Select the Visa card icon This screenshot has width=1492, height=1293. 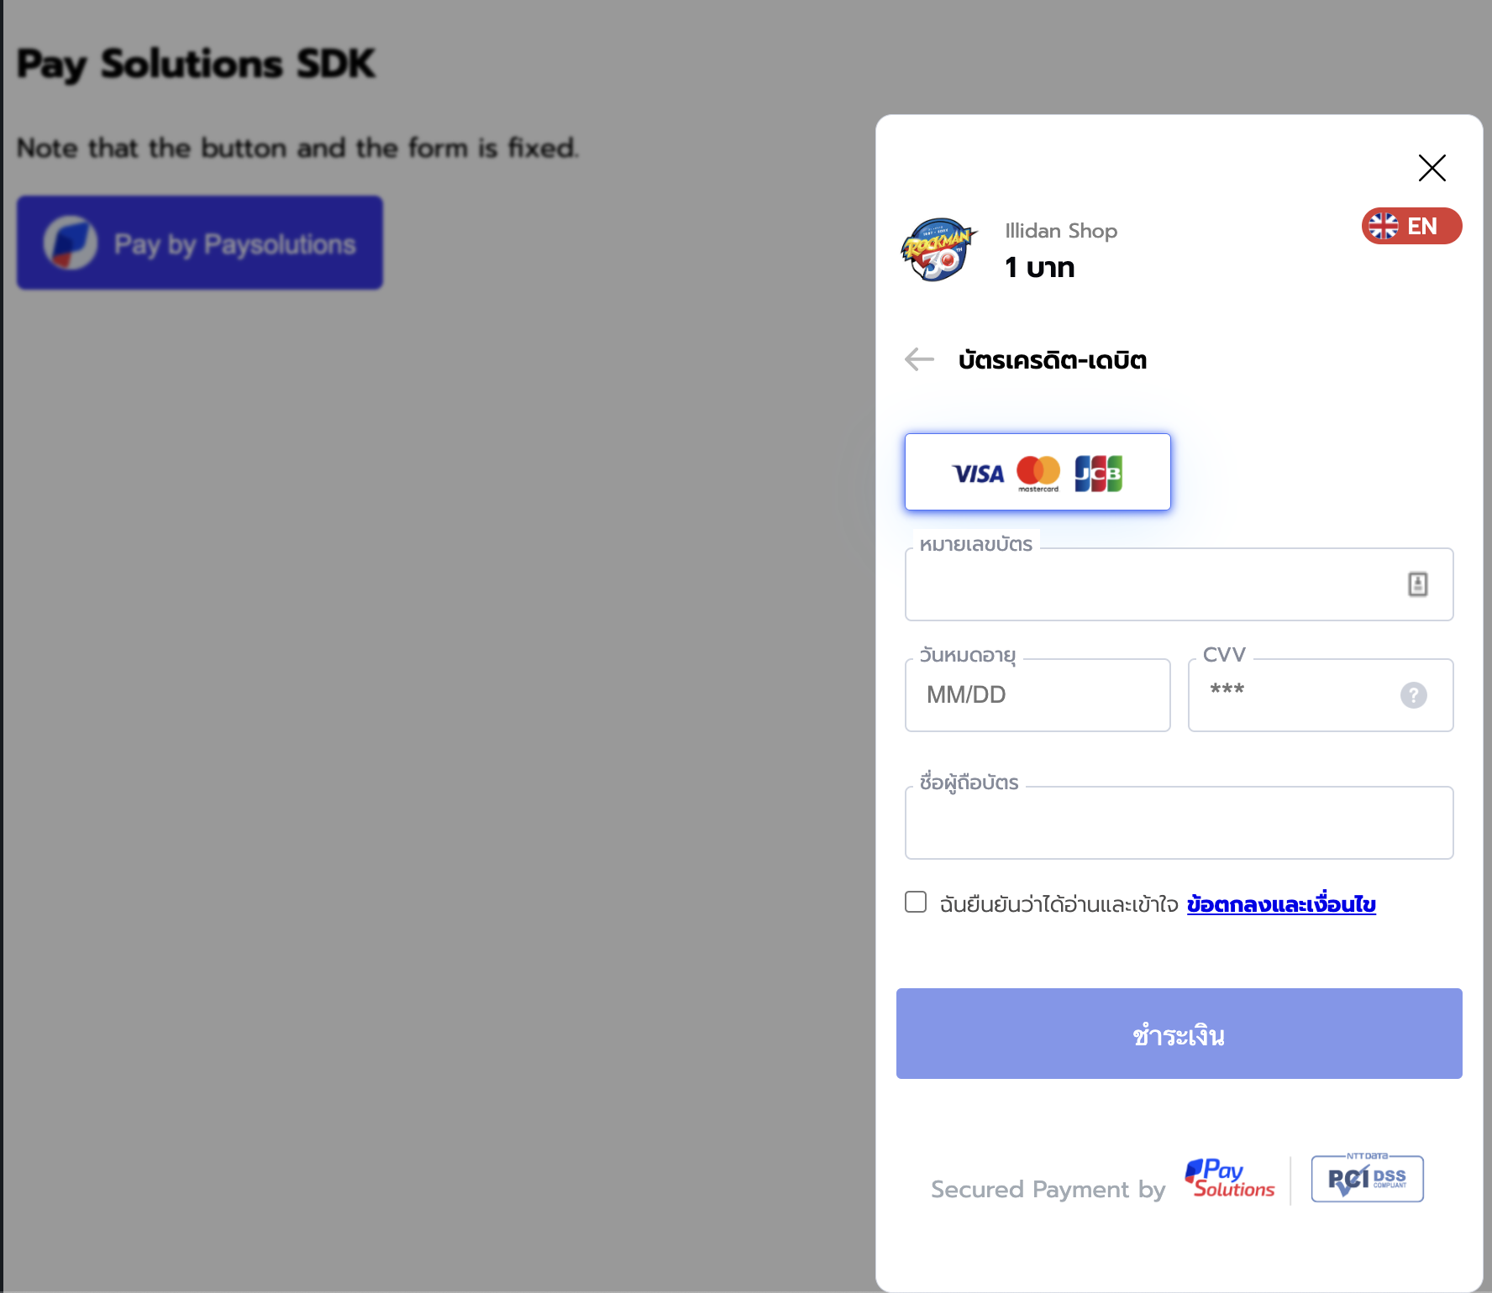(x=977, y=472)
